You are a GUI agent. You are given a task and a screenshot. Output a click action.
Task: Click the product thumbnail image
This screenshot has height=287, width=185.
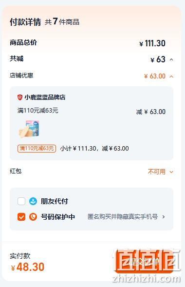[29, 129]
